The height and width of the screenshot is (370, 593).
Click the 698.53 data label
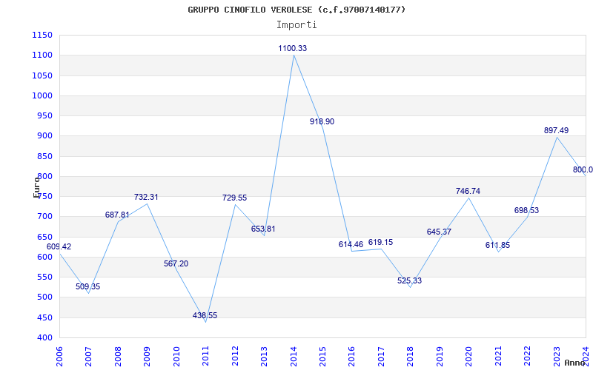coord(526,210)
